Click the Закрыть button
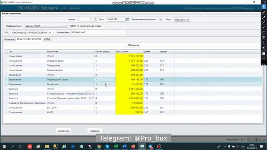Screen dimensions: 267x150 point(95,131)
